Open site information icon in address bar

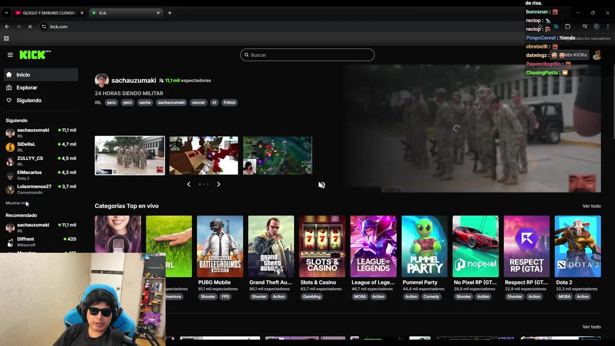(x=44, y=26)
